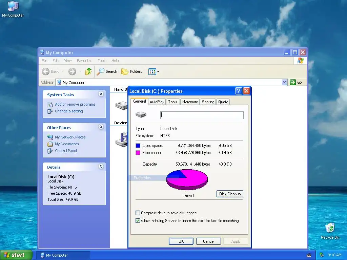
Task: Click the Windows flag logo in menu bar
Action: (x=300, y=60)
